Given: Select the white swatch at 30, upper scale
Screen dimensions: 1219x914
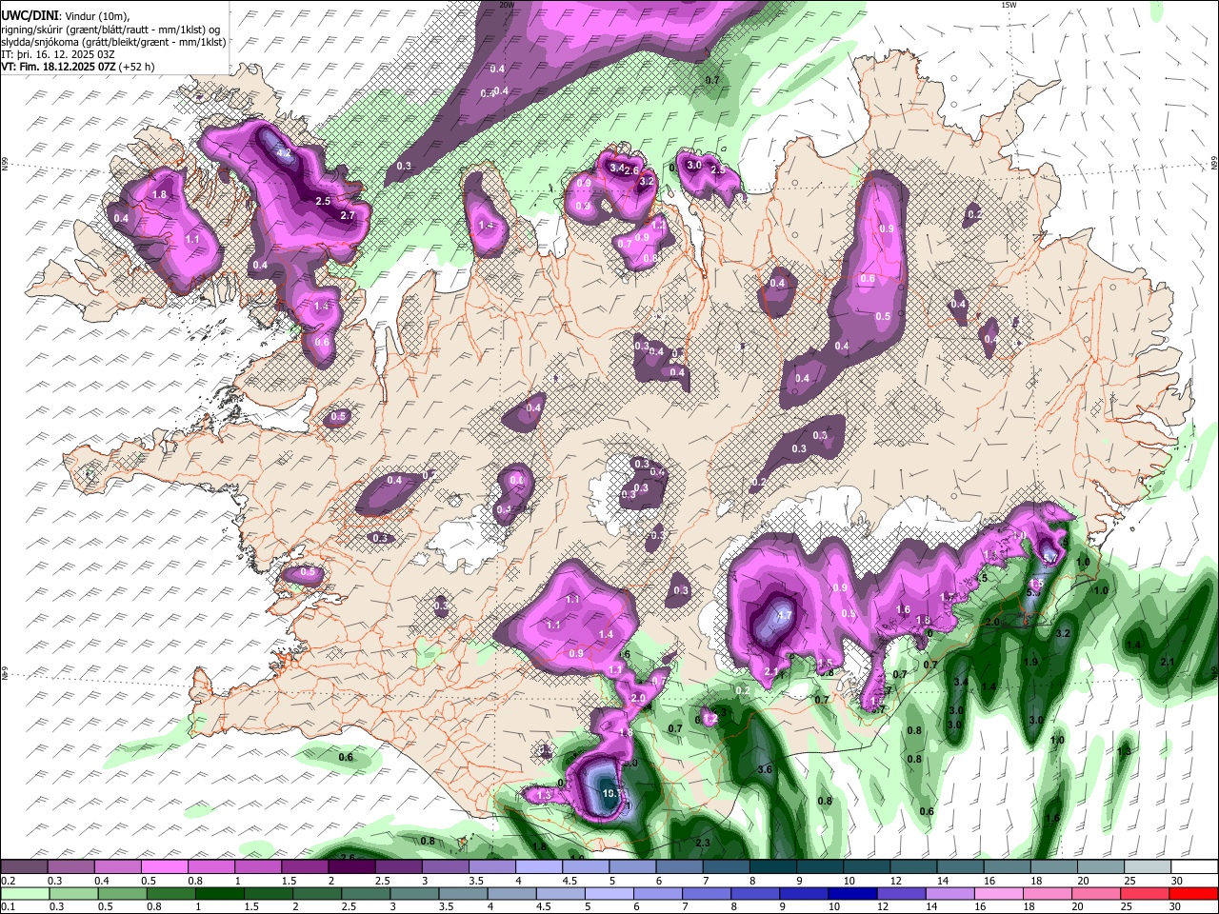Looking at the screenshot, I should tap(1195, 866).
